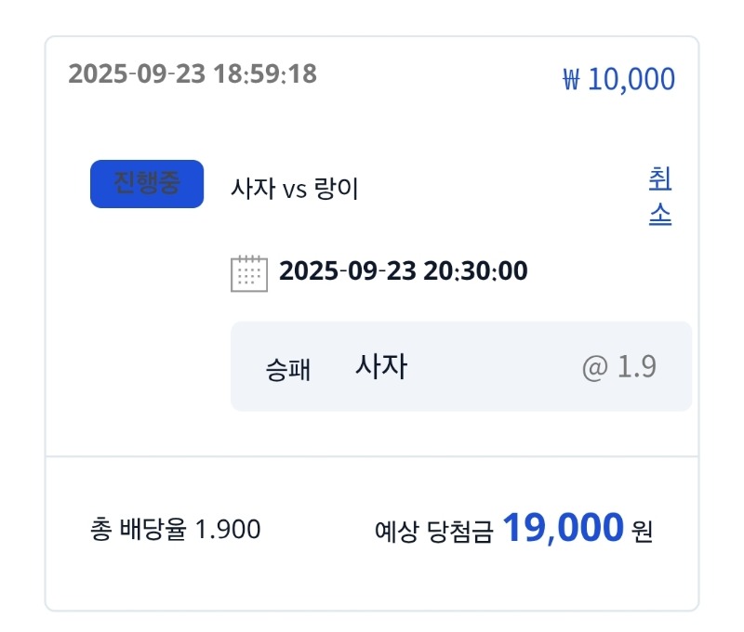
Task: Click the vs text between teams
Action: [295, 191]
